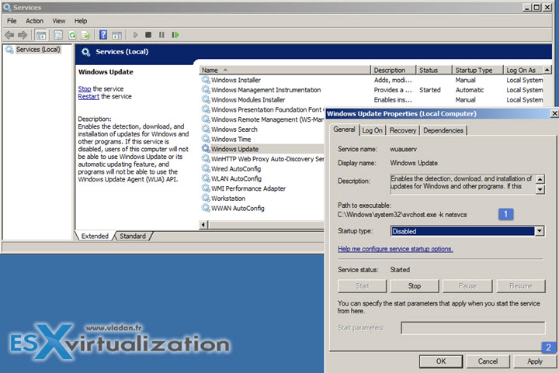Image resolution: width=559 pixels, height=373 pixels.
Task: Click the Restart the service link
Action: [x=89, y=96]
